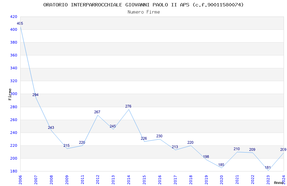The width and height of the screenshot is (287, 186).
Task: Click the 2024 year label on x-axis
Action: pos(284,180)
